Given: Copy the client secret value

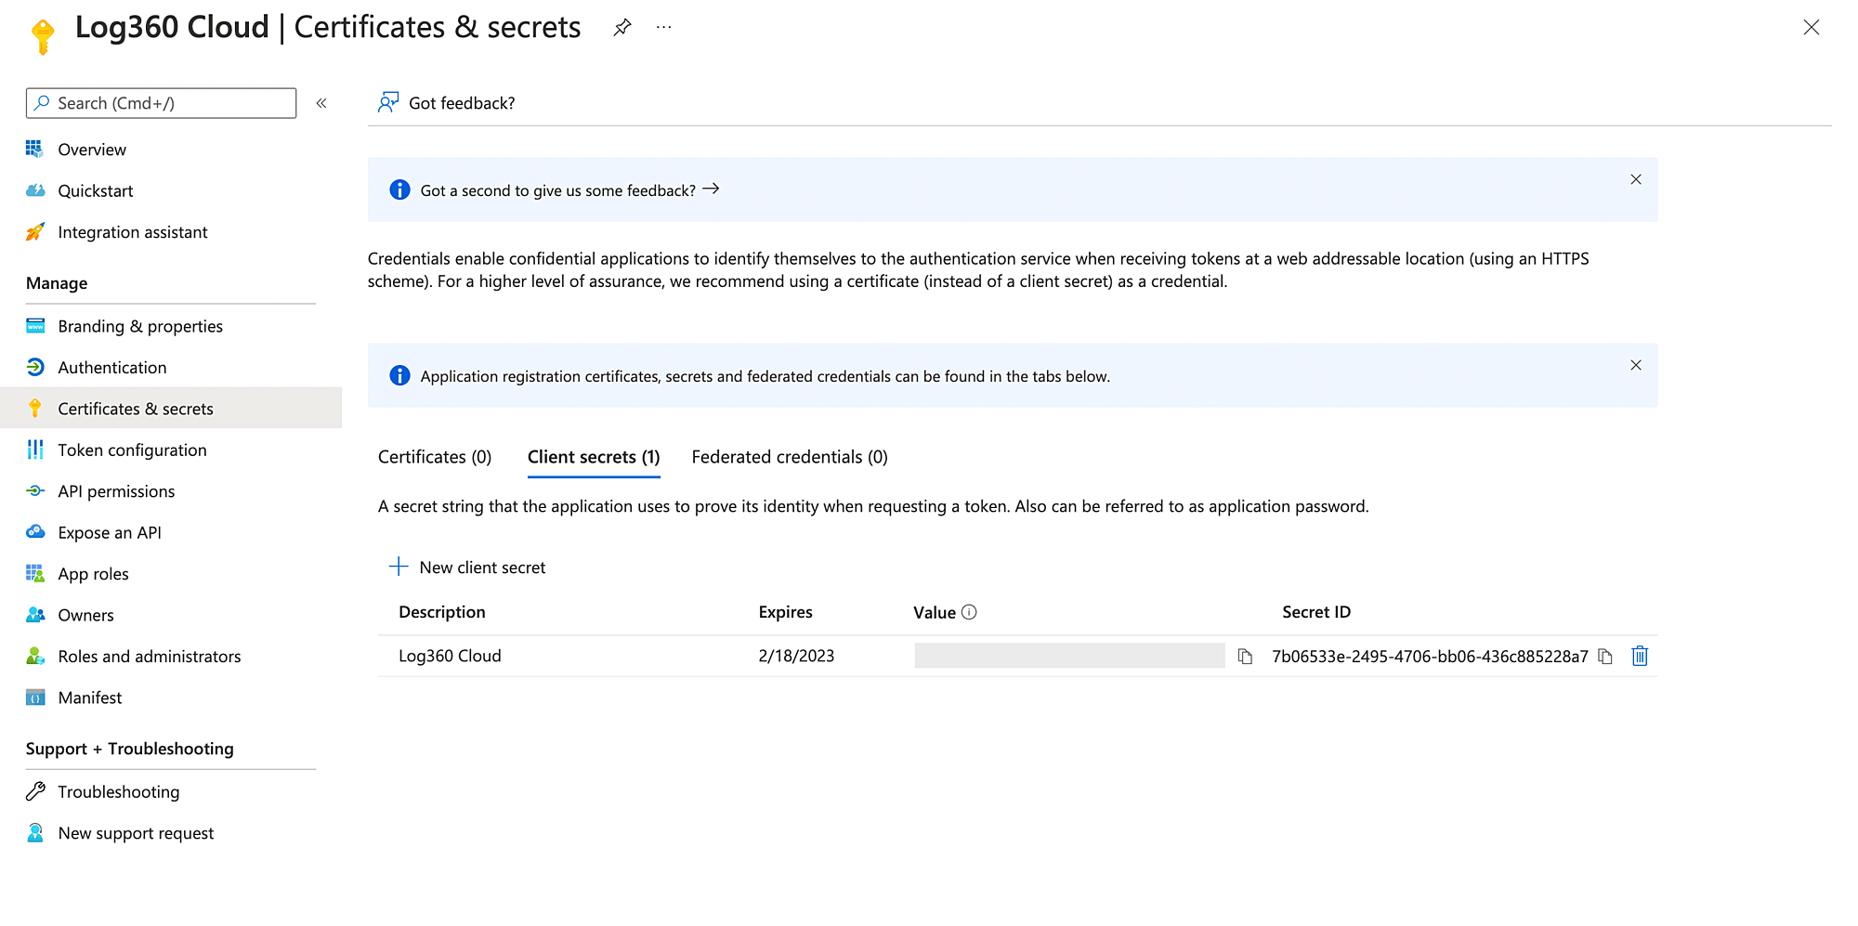Looking at the screenshot, I should click(1245, 657).
